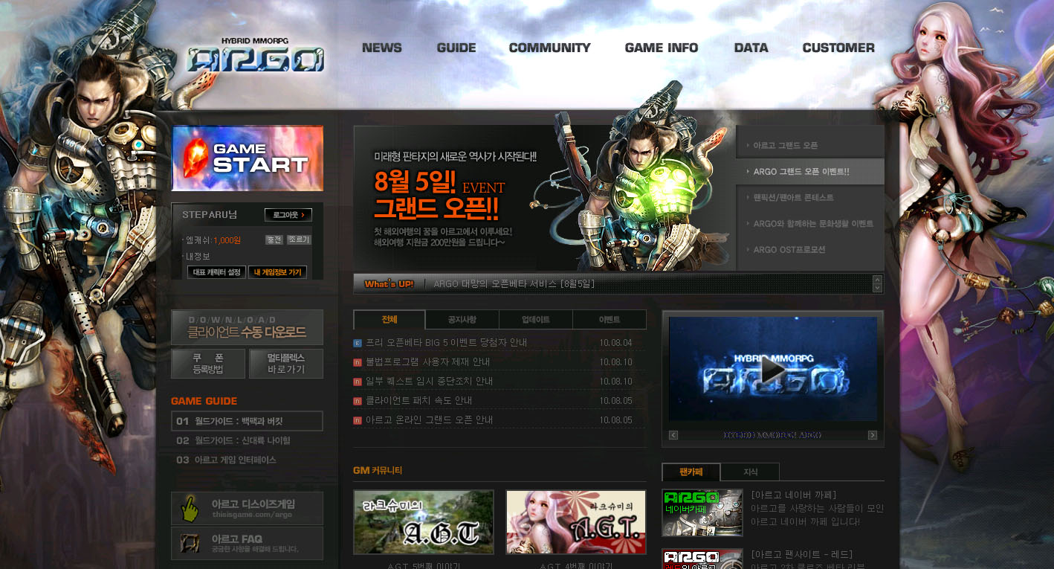Open the landscape A.G.T GM community thumbnail

click(x=424, y=521)
